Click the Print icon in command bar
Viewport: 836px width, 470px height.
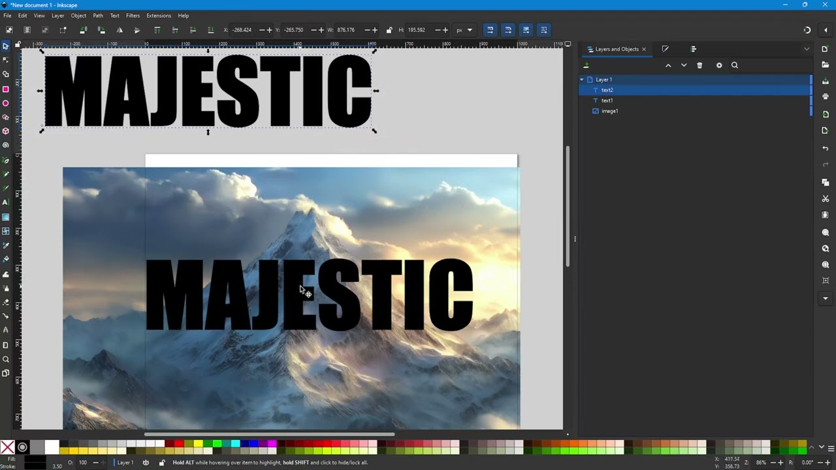(x=826, y=97)
